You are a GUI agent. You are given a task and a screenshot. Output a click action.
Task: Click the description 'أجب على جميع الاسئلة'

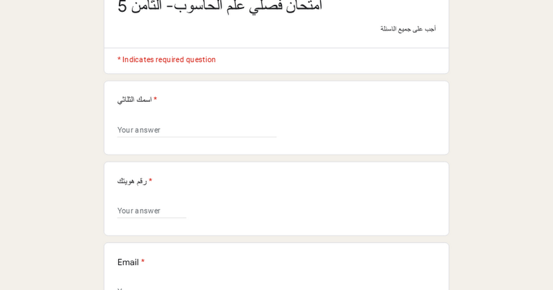tap(408, 29)
